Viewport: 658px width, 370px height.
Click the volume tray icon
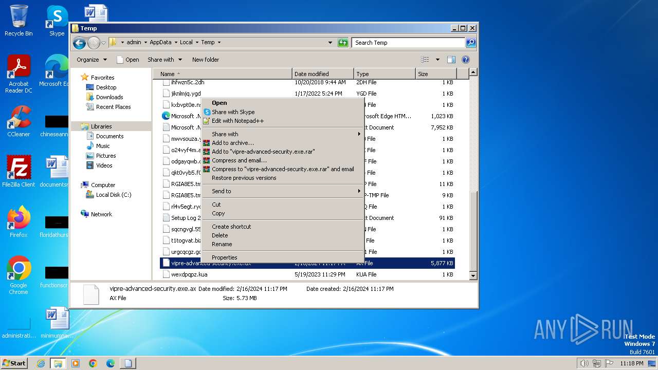[584, 363]
